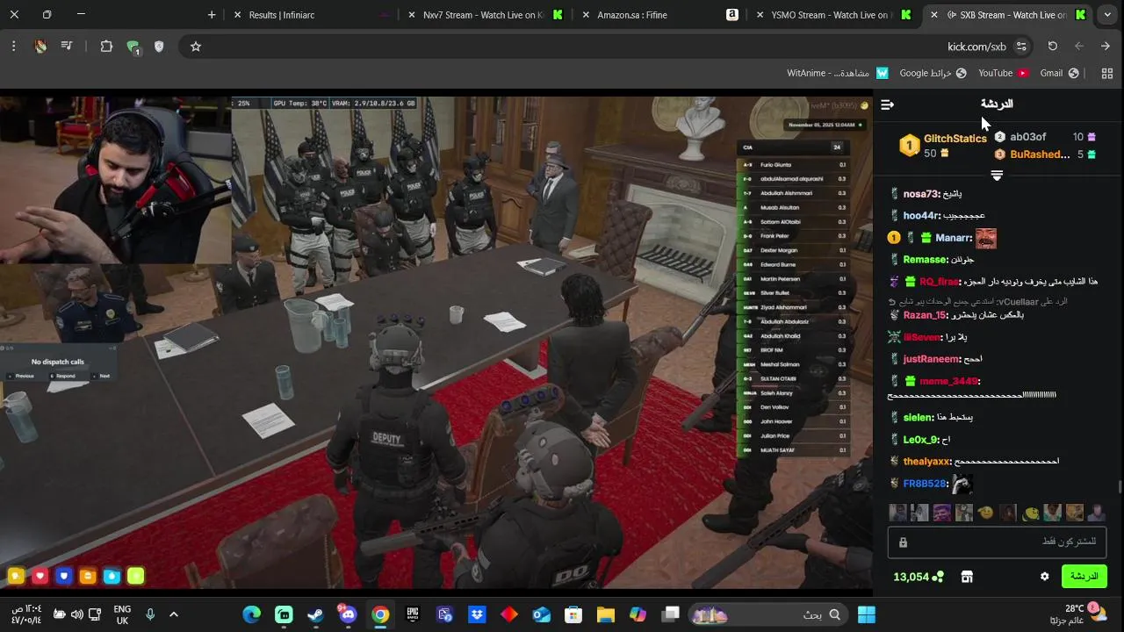Open Microsoft Edge from taskbar
Image resolution: width=1124 pixels, height=632 pixels.
coord(251,614)
